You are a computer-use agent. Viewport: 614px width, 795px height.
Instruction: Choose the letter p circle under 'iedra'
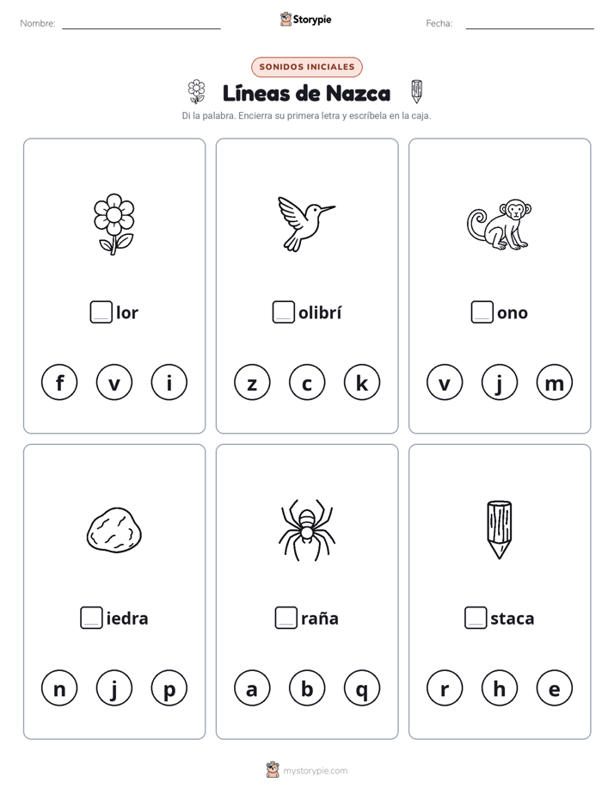coord(169,688)
